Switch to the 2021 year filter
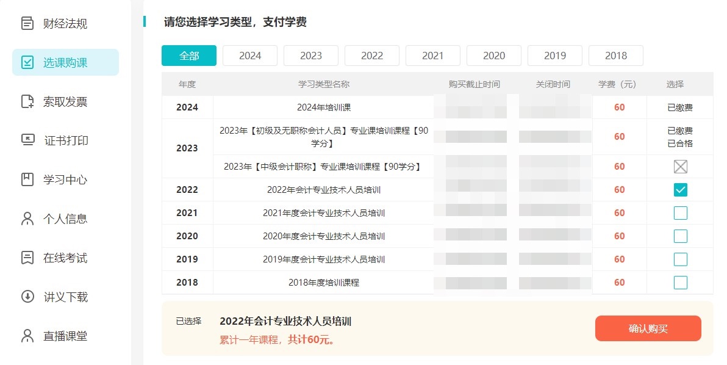The height and width of the screenshot is (365, 727). [x=432, y=55]
